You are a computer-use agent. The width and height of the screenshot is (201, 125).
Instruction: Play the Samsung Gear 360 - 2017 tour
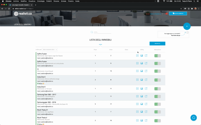point(137,96)
